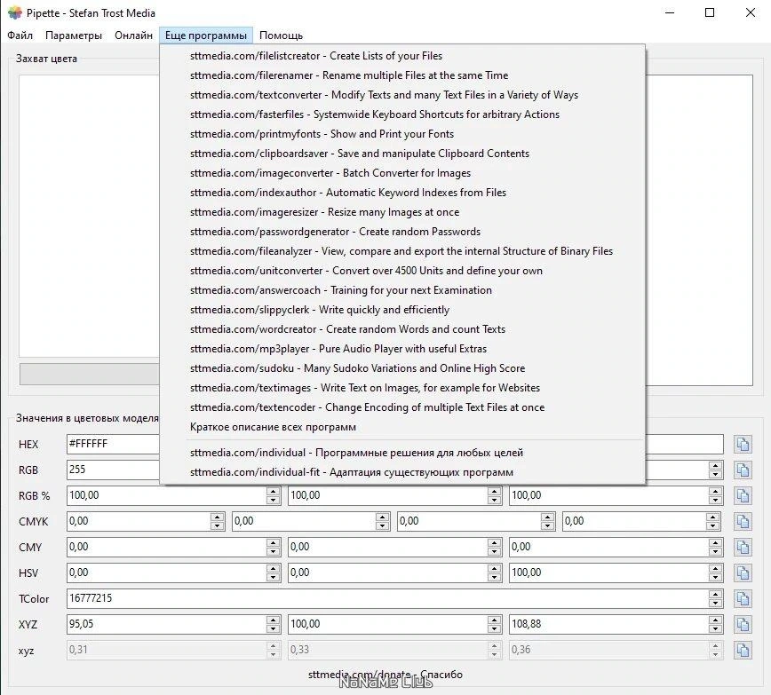771x695 pixels.
Task: Decrease first HSV value with down arrow
Action: [274, 578]
